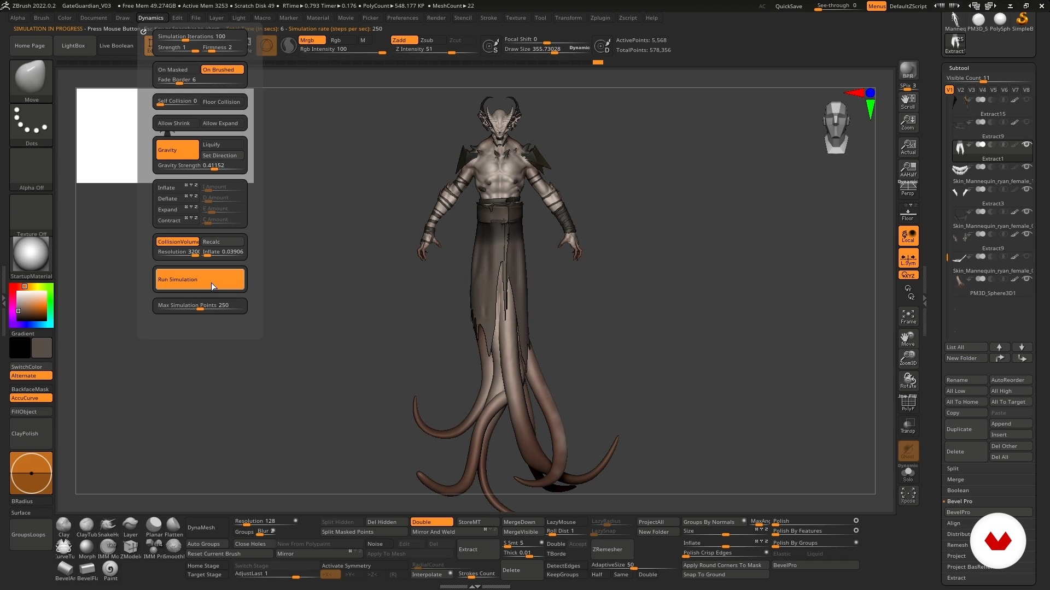Viewport: 1050px width, 590px height.
Task: Select the Scroll canvas tool
Action: tap(908, 101)
